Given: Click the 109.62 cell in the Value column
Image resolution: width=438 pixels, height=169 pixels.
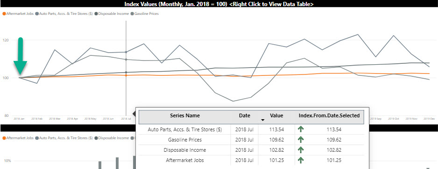Looking at the screenshot, I should click(x=276, y=140).
